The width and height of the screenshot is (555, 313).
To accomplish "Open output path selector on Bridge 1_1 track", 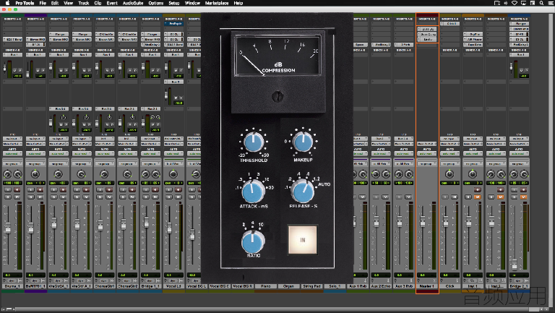I will click(150, 144).
